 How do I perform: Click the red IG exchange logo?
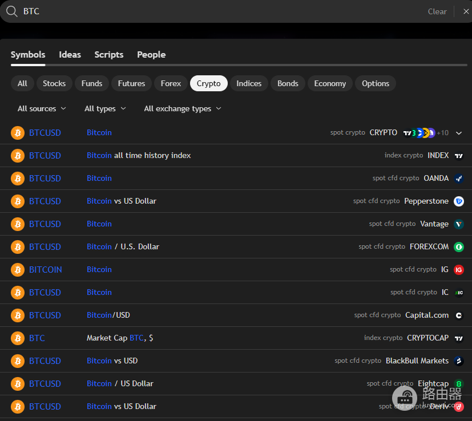459,270
